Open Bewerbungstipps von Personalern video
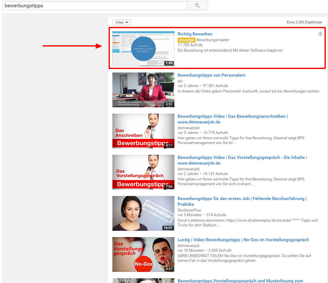Viewport: 328px width, 283px height. click(x=211, y=75)
